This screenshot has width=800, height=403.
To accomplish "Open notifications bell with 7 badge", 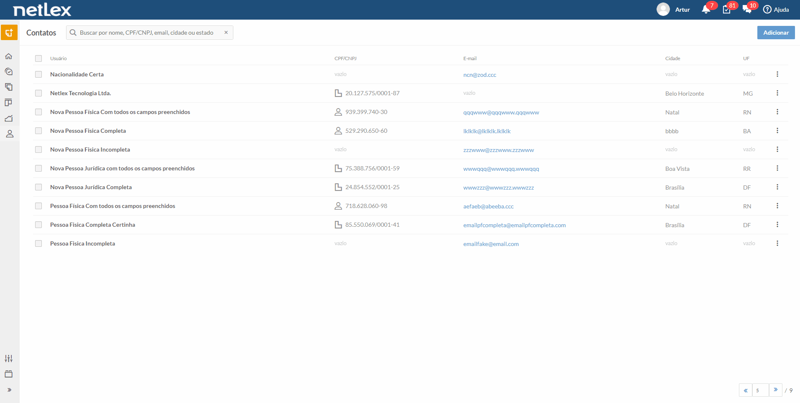I will pos(706,10).
